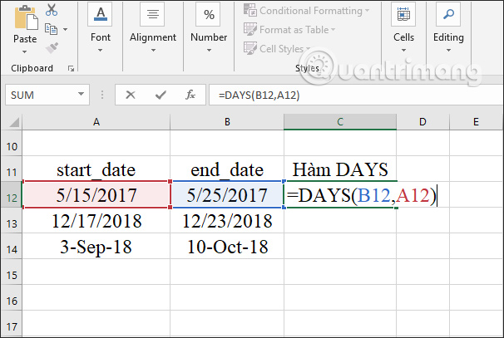Screen dimensions: 504x338
Task: Open Insert Function fx dialog
Action: click(x=190, y=95)
